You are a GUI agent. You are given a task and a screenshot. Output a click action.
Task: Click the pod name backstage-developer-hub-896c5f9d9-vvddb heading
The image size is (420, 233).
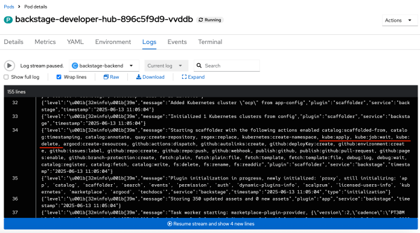(x=104, y=19)
